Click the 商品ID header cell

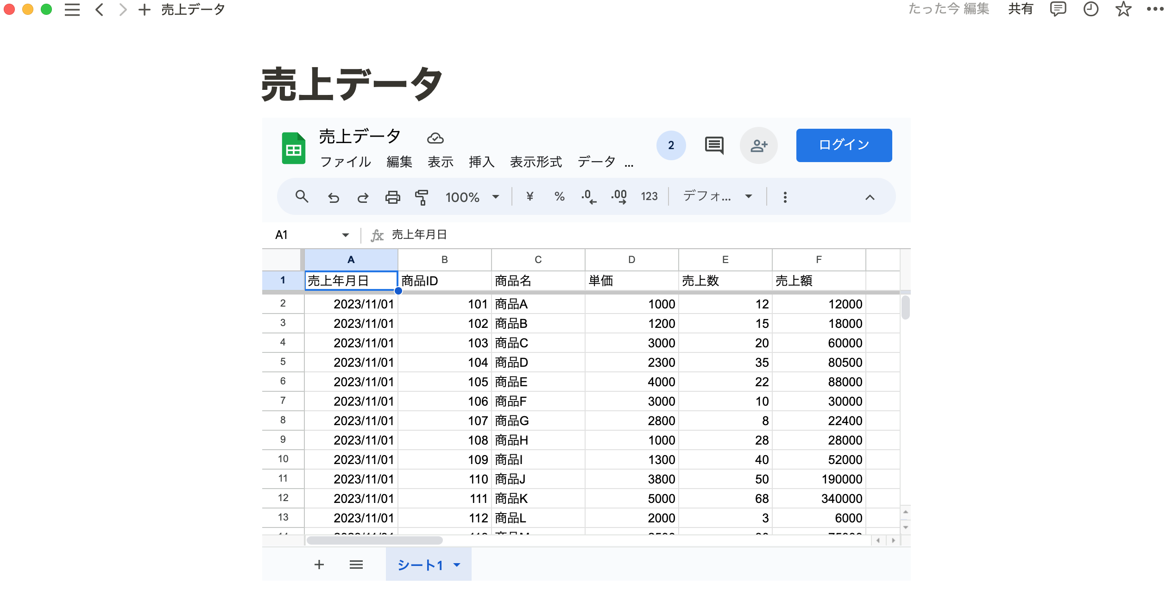[x=445, y=281]
